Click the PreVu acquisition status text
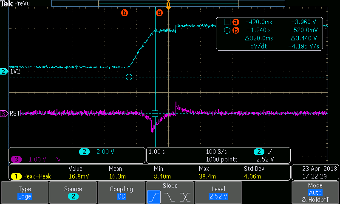 22,3
